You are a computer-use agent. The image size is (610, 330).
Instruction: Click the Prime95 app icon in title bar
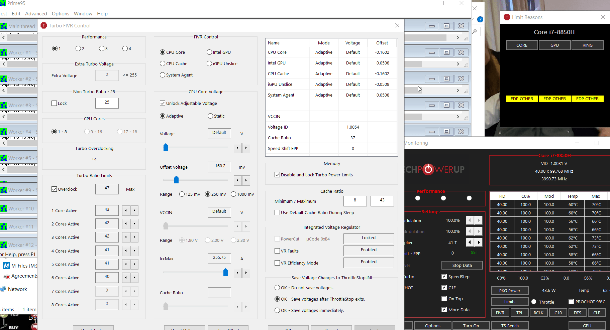(x=3, y=3)
